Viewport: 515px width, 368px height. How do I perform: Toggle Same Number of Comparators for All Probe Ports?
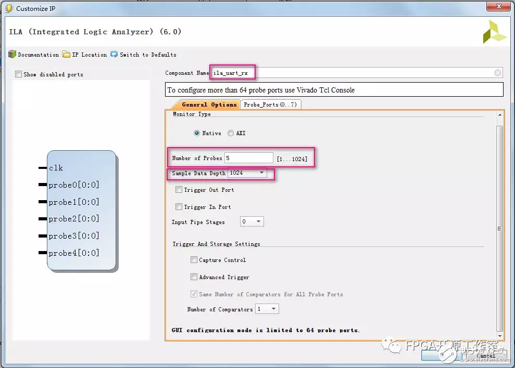tap(194, 294)
